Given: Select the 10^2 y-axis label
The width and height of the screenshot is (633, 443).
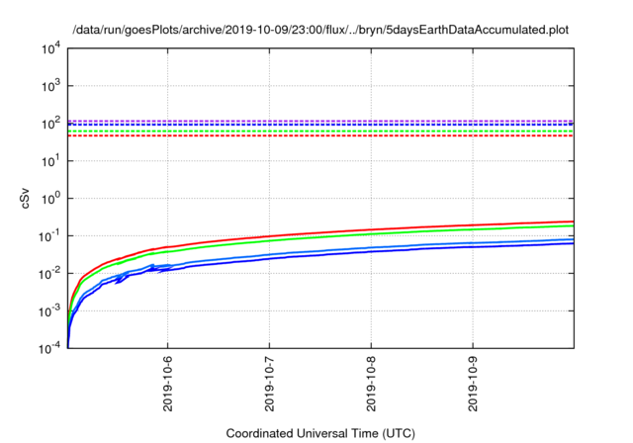Looking at the screenshot, I should [x=50, y=123].
